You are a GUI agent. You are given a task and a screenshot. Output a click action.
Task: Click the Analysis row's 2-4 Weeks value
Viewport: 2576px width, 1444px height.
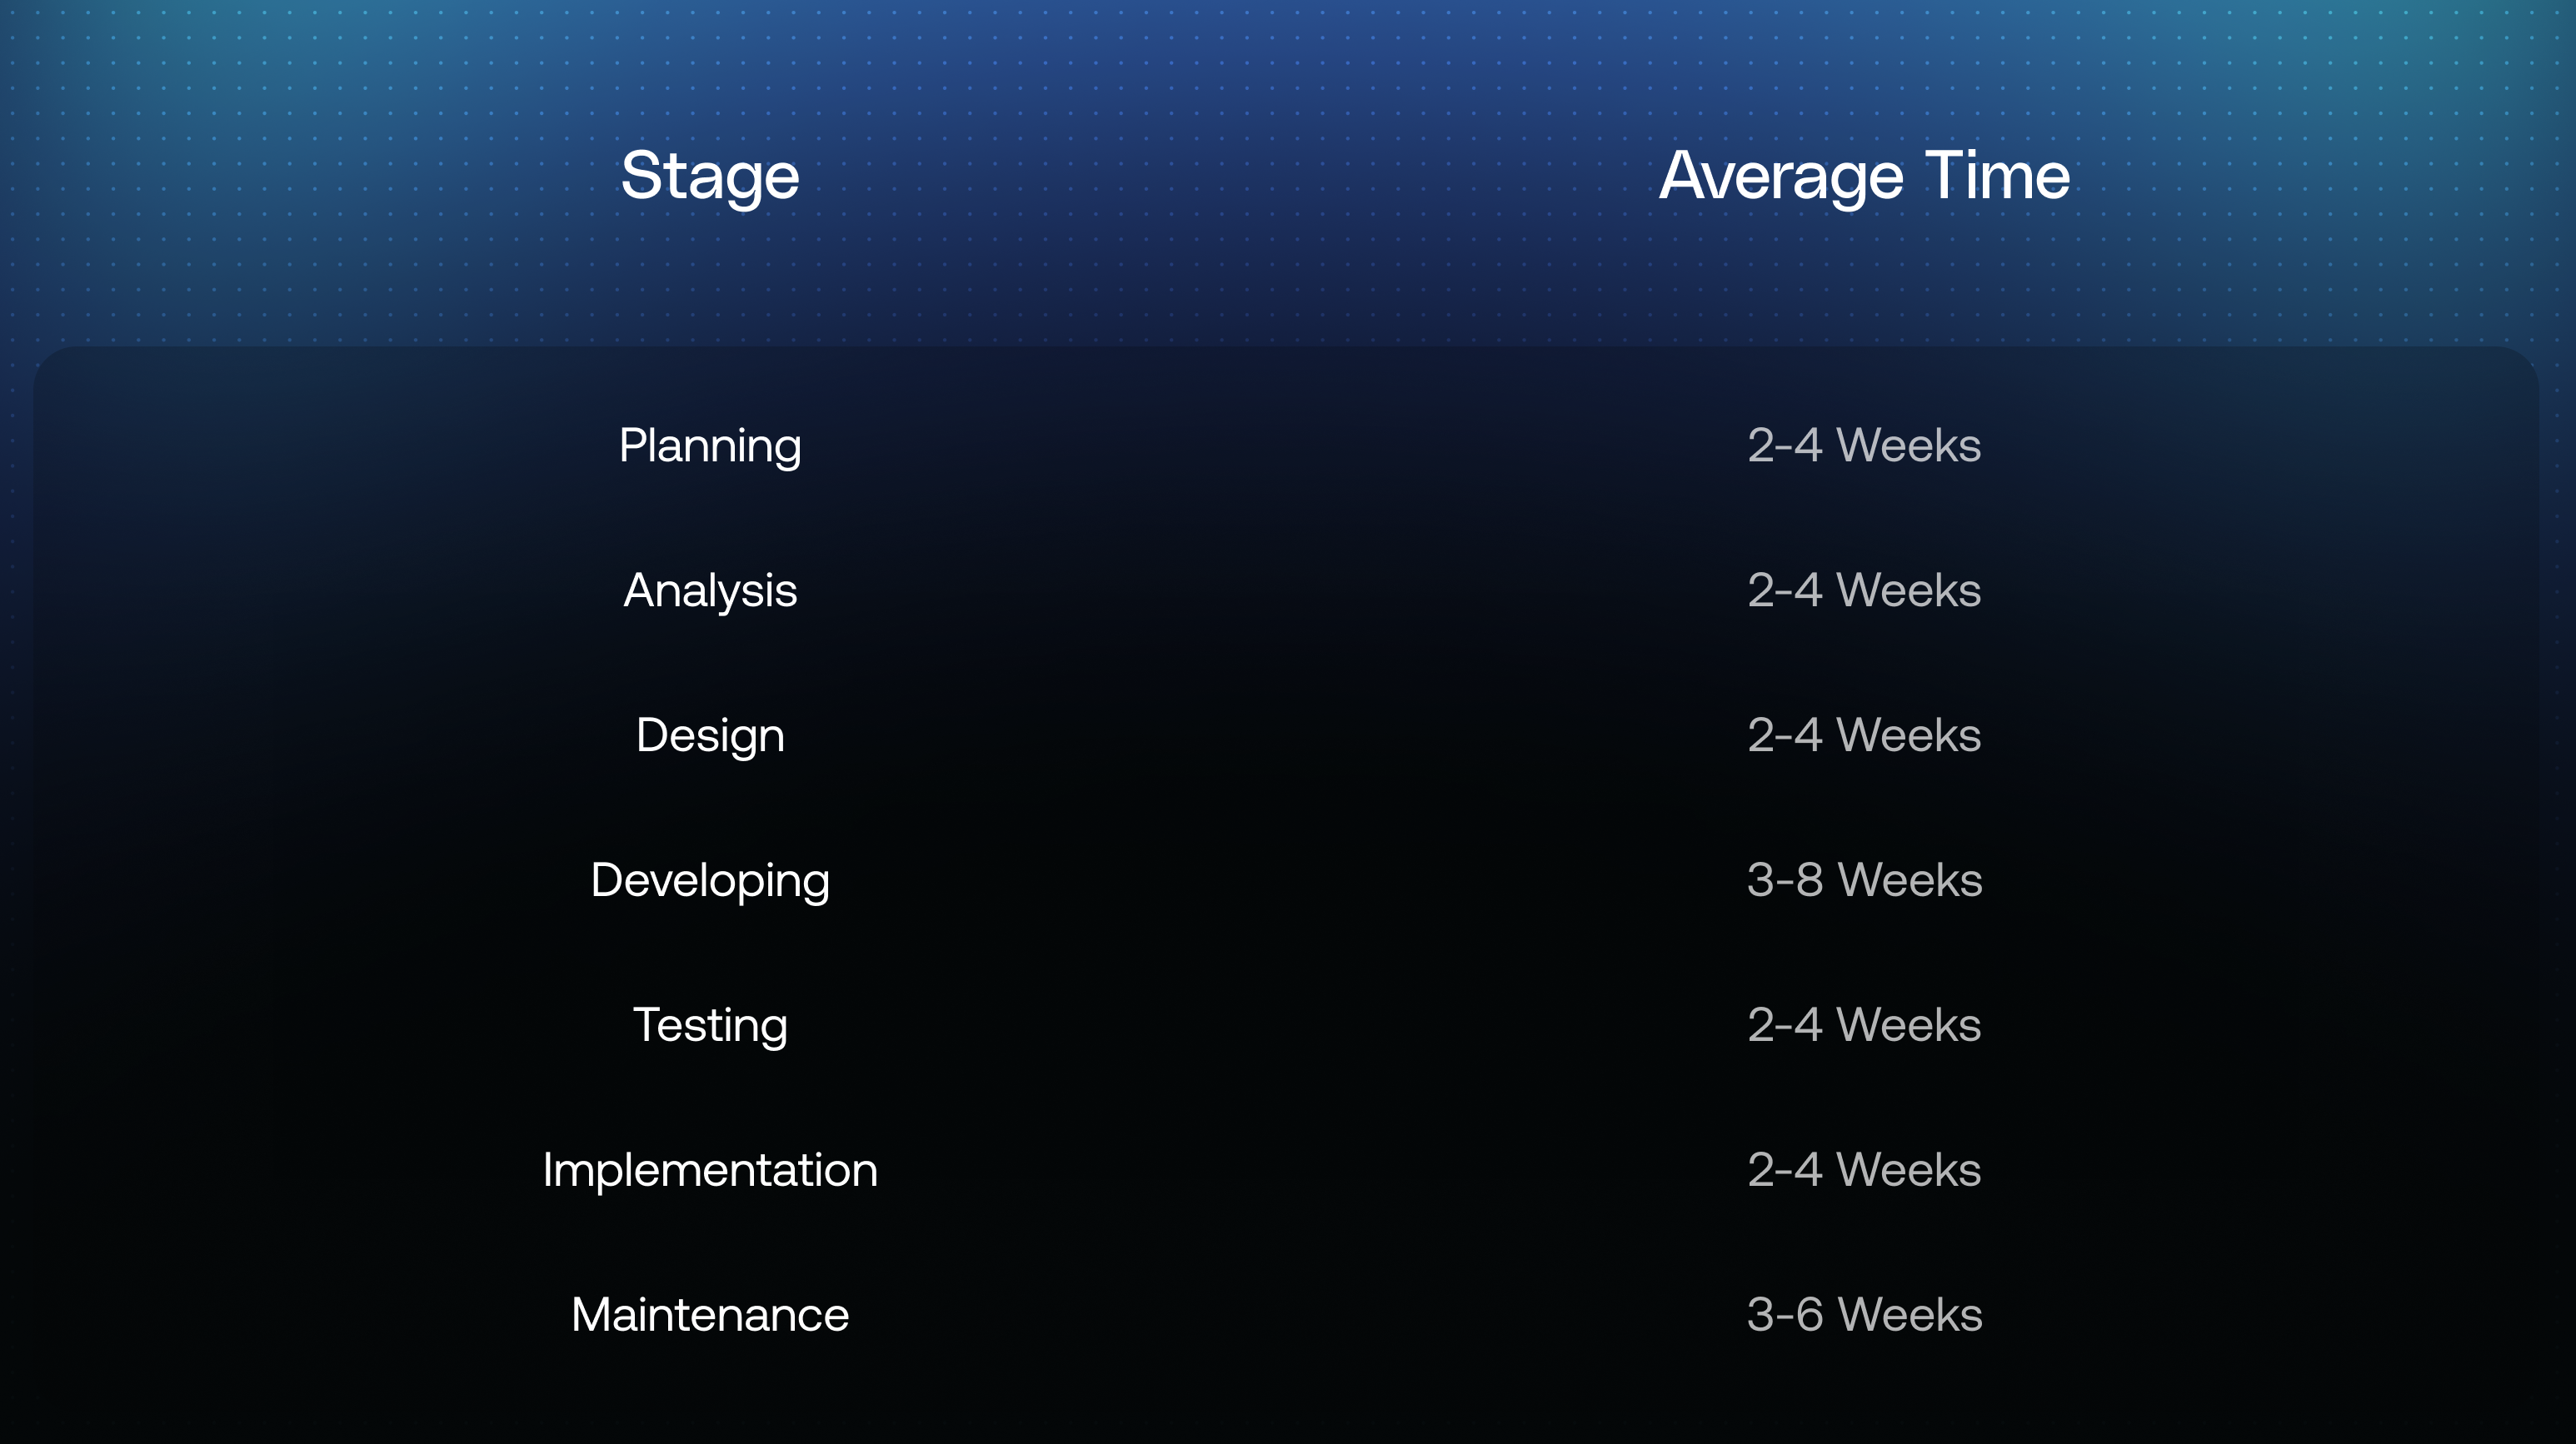pos(1864,590)
